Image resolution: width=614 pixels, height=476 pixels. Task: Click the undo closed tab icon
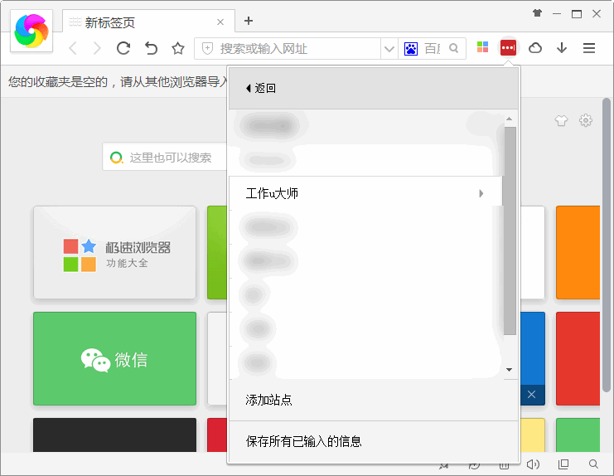151,48
